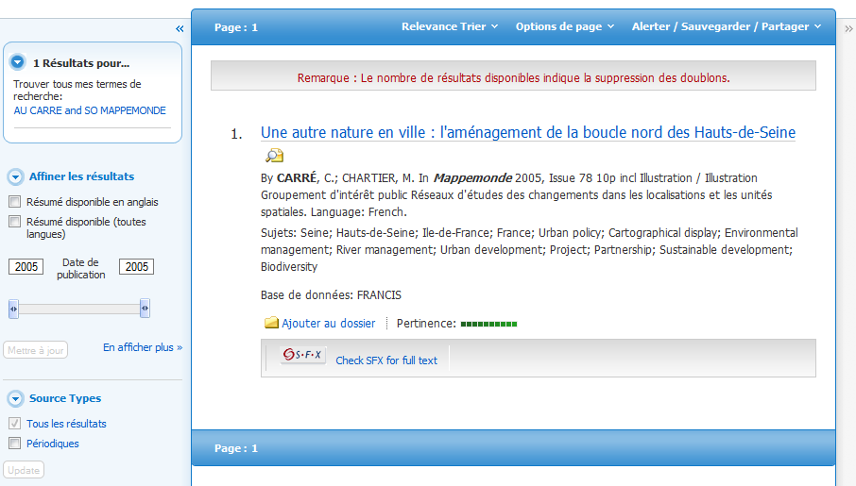856x486 pixels.
Task: Click the 'Mettre à jour' button
Action: click(36, 350)
